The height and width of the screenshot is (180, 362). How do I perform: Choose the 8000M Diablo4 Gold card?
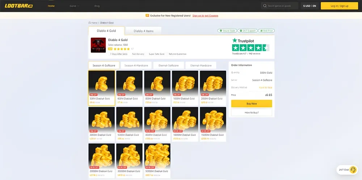157,124
